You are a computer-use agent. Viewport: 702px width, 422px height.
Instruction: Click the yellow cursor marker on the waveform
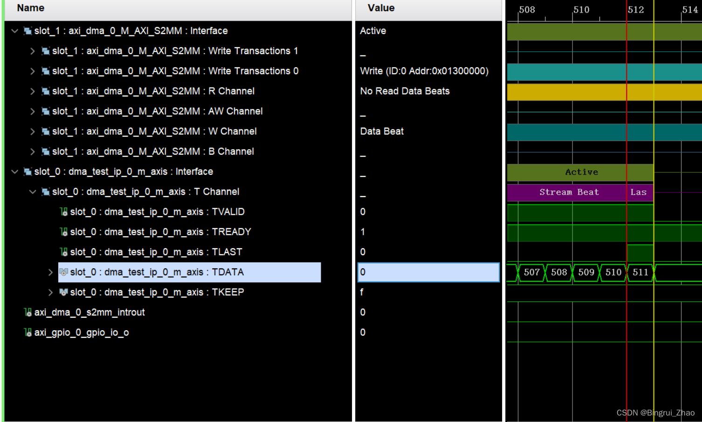(654, 210)
